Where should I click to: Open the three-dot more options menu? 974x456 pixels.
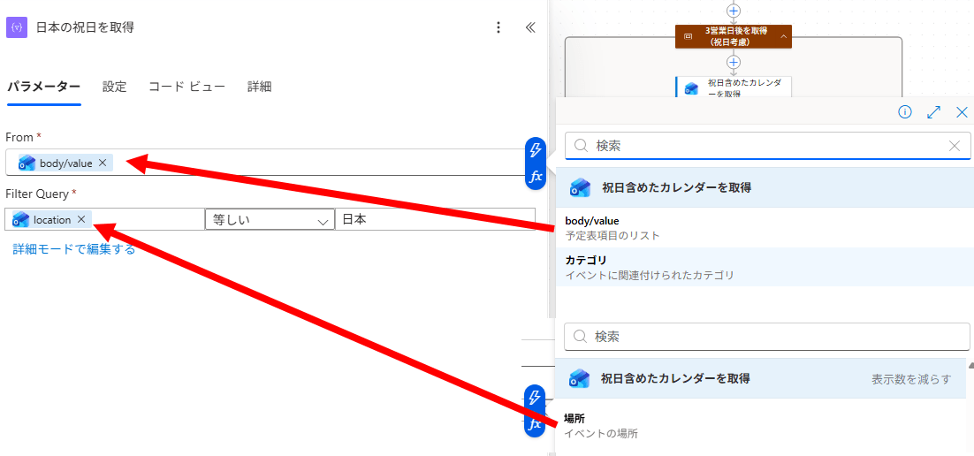pyautogui.click(x=498, y=27)
